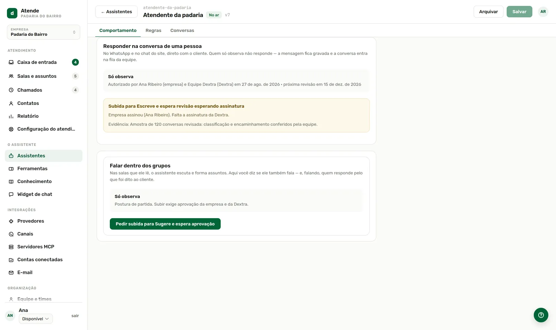Click the Provedores icon in sidebar
The image size is (556, 330).
click(x=11, y=221)
